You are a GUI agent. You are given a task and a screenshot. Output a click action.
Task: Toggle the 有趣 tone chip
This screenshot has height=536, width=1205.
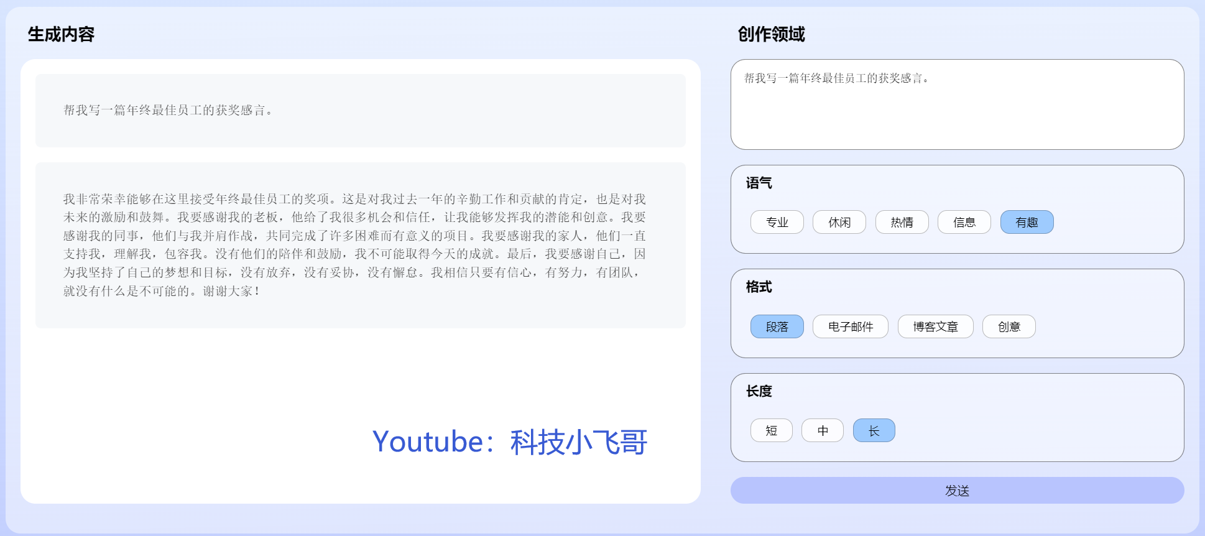tap(1027, 222)
